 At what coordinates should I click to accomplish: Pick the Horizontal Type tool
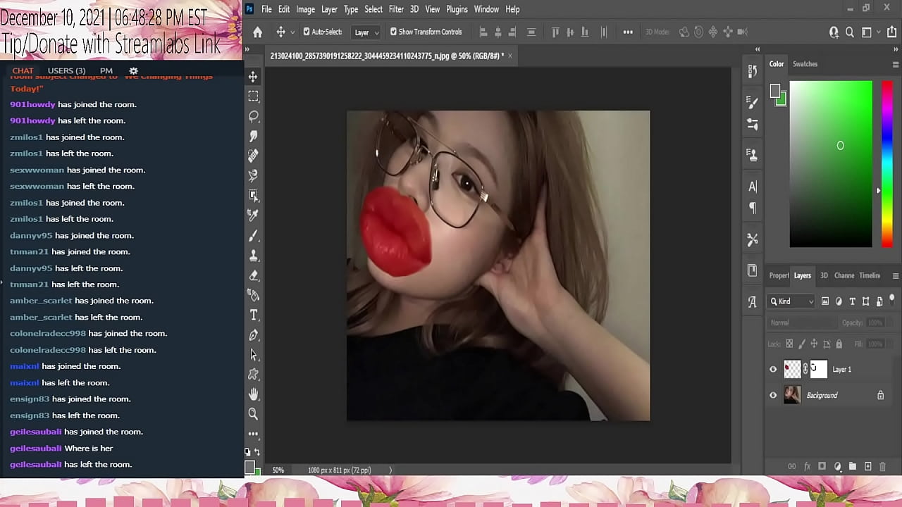pyautogui.click(x=254, y=315)
